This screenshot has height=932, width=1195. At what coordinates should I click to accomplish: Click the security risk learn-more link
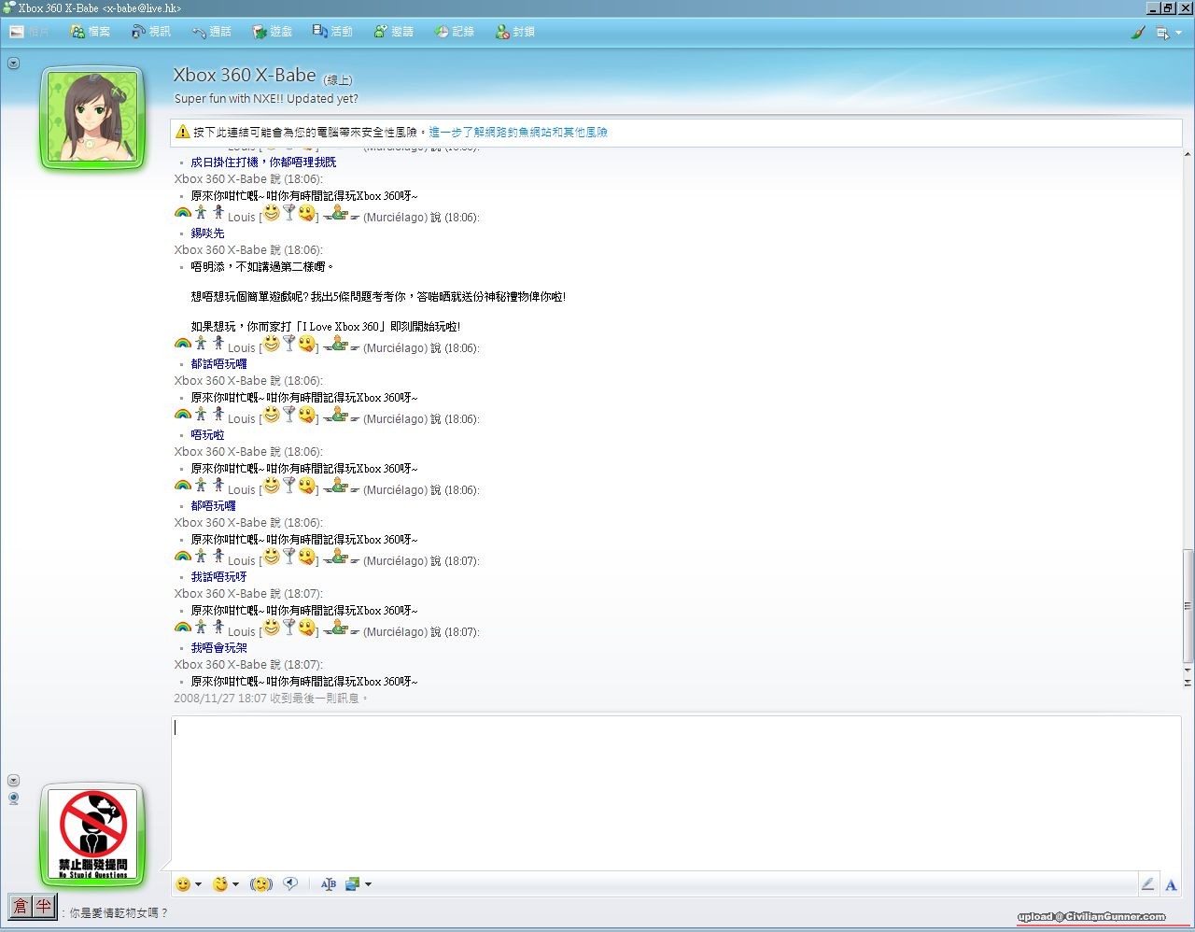(518, 133)
